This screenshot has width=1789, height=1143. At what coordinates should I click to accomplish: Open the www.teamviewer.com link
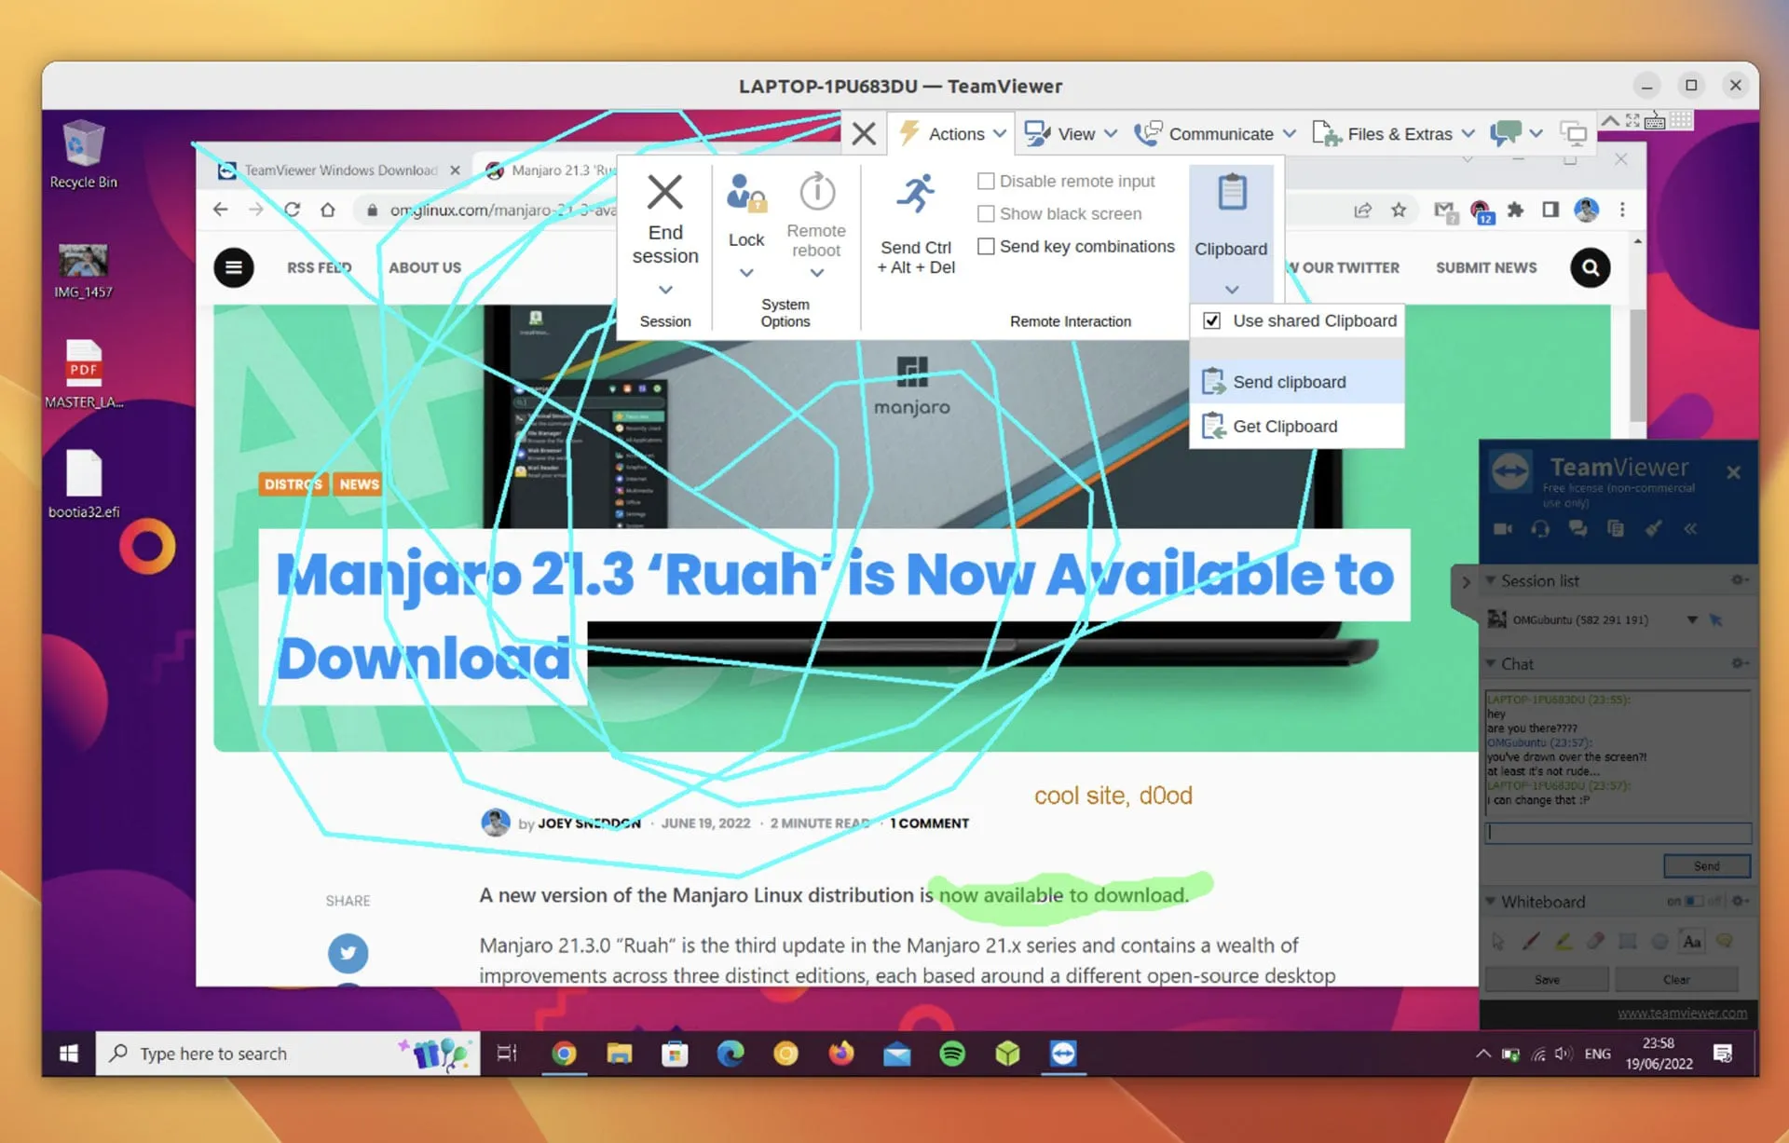1684,1013
